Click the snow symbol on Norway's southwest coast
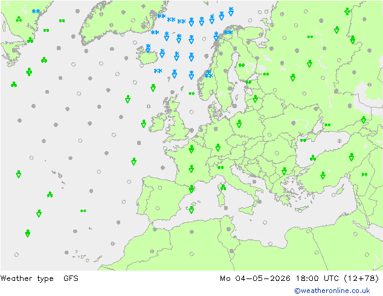Image resolution: width=383 pixels, height=296 pixels. tap(208, 74)
